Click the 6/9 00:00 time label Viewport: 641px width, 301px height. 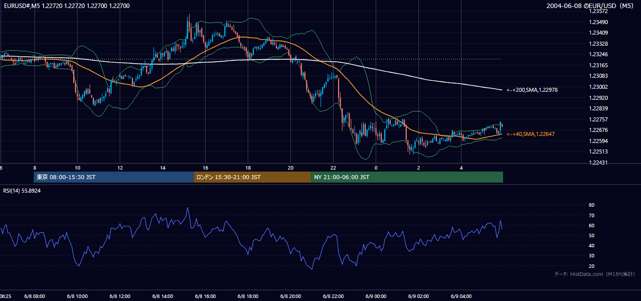tap(376, 296)
